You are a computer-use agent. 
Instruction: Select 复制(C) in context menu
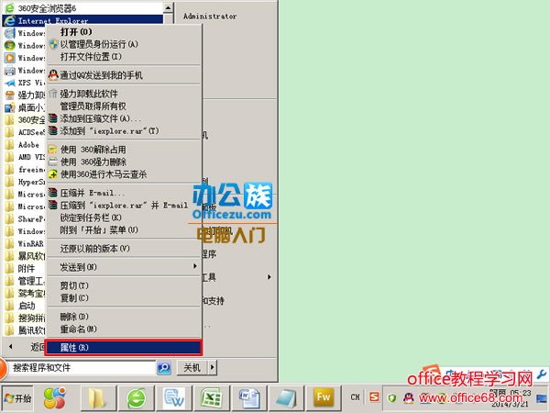click(124, 298)
